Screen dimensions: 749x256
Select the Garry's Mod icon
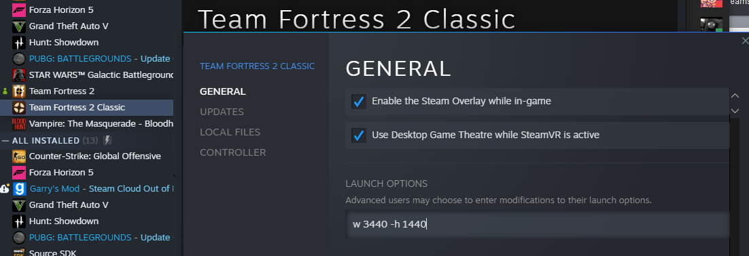19,189
